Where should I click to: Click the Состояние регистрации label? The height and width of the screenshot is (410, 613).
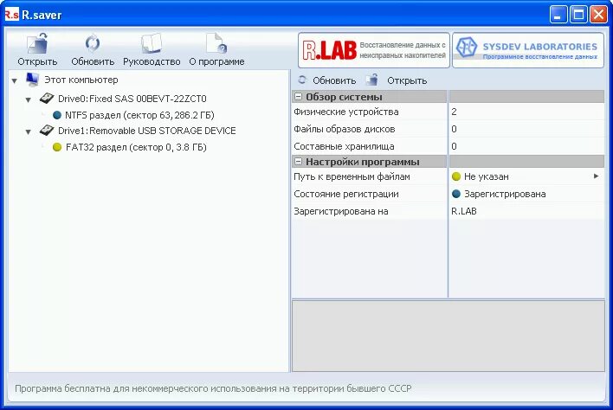(346, 194)
